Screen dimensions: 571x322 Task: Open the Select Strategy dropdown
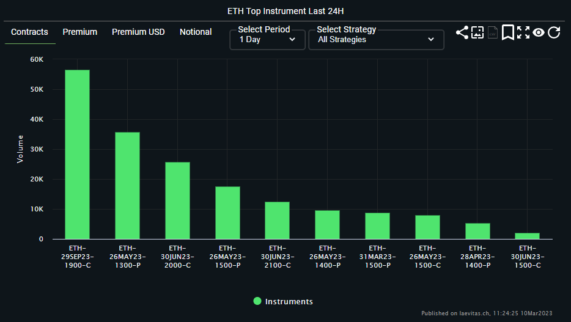pos(376,39)
